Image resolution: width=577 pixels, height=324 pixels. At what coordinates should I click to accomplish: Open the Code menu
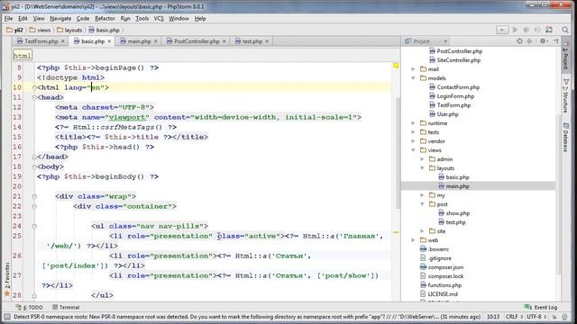pyautogui.click(x=83, y=18)
